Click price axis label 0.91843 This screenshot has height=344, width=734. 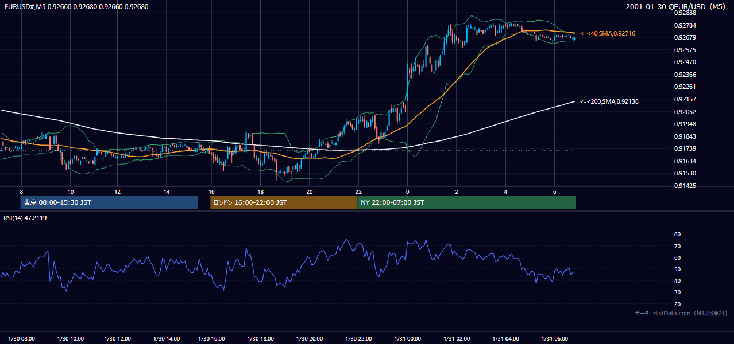point(684,136)
